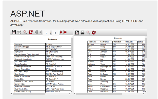This screenshot has width=158, height=99.
Task: Jump to last page of Customers report
Action: click(65, 32)
